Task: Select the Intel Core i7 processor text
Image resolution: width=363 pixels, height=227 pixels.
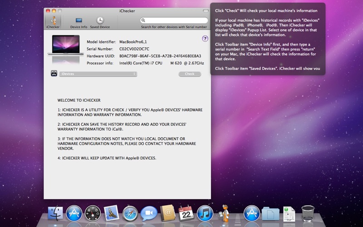Action: [162, 63]
